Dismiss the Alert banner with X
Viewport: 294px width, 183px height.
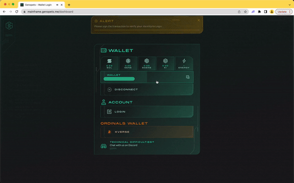tap(198, 20)
